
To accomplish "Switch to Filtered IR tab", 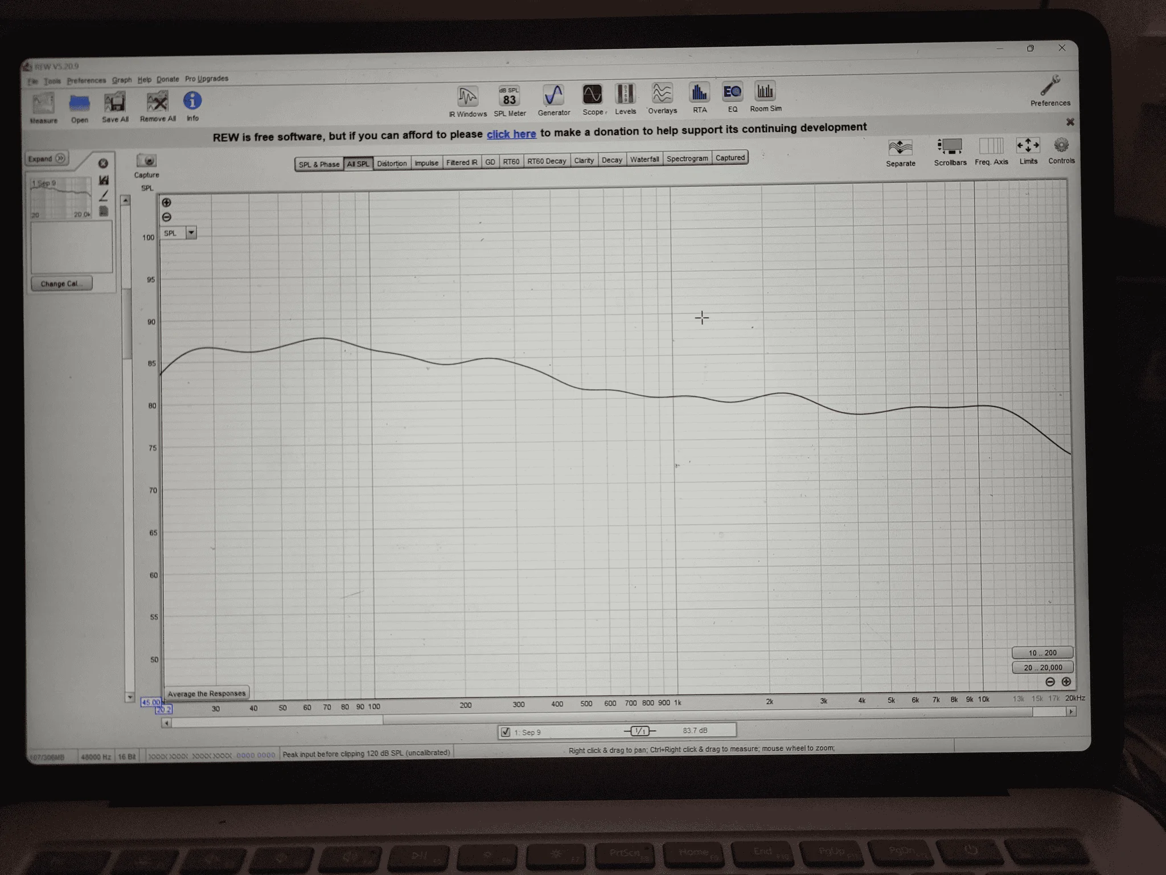I will tap(462, 162).
